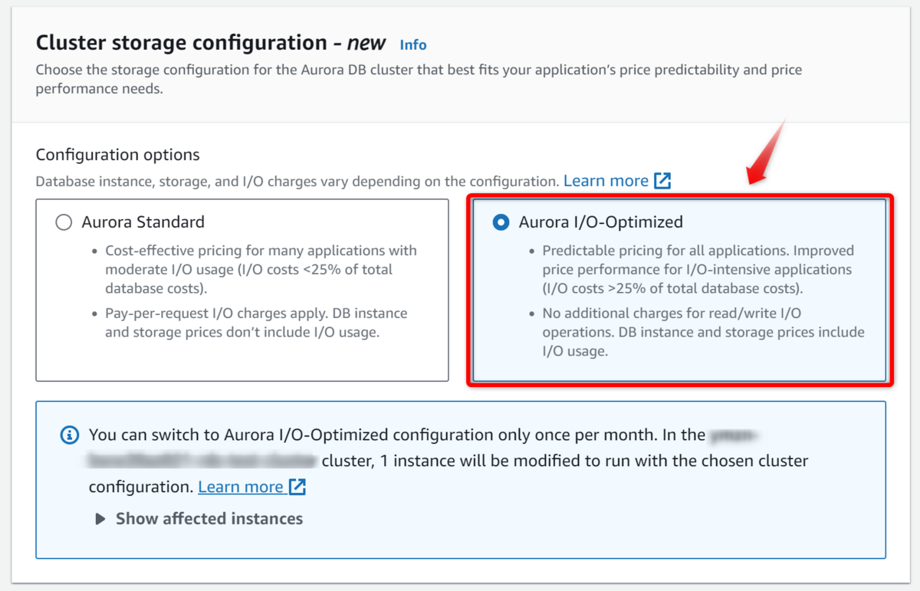
Task: Click Learn more under Configuration options
Action: [x=606, y=181]
